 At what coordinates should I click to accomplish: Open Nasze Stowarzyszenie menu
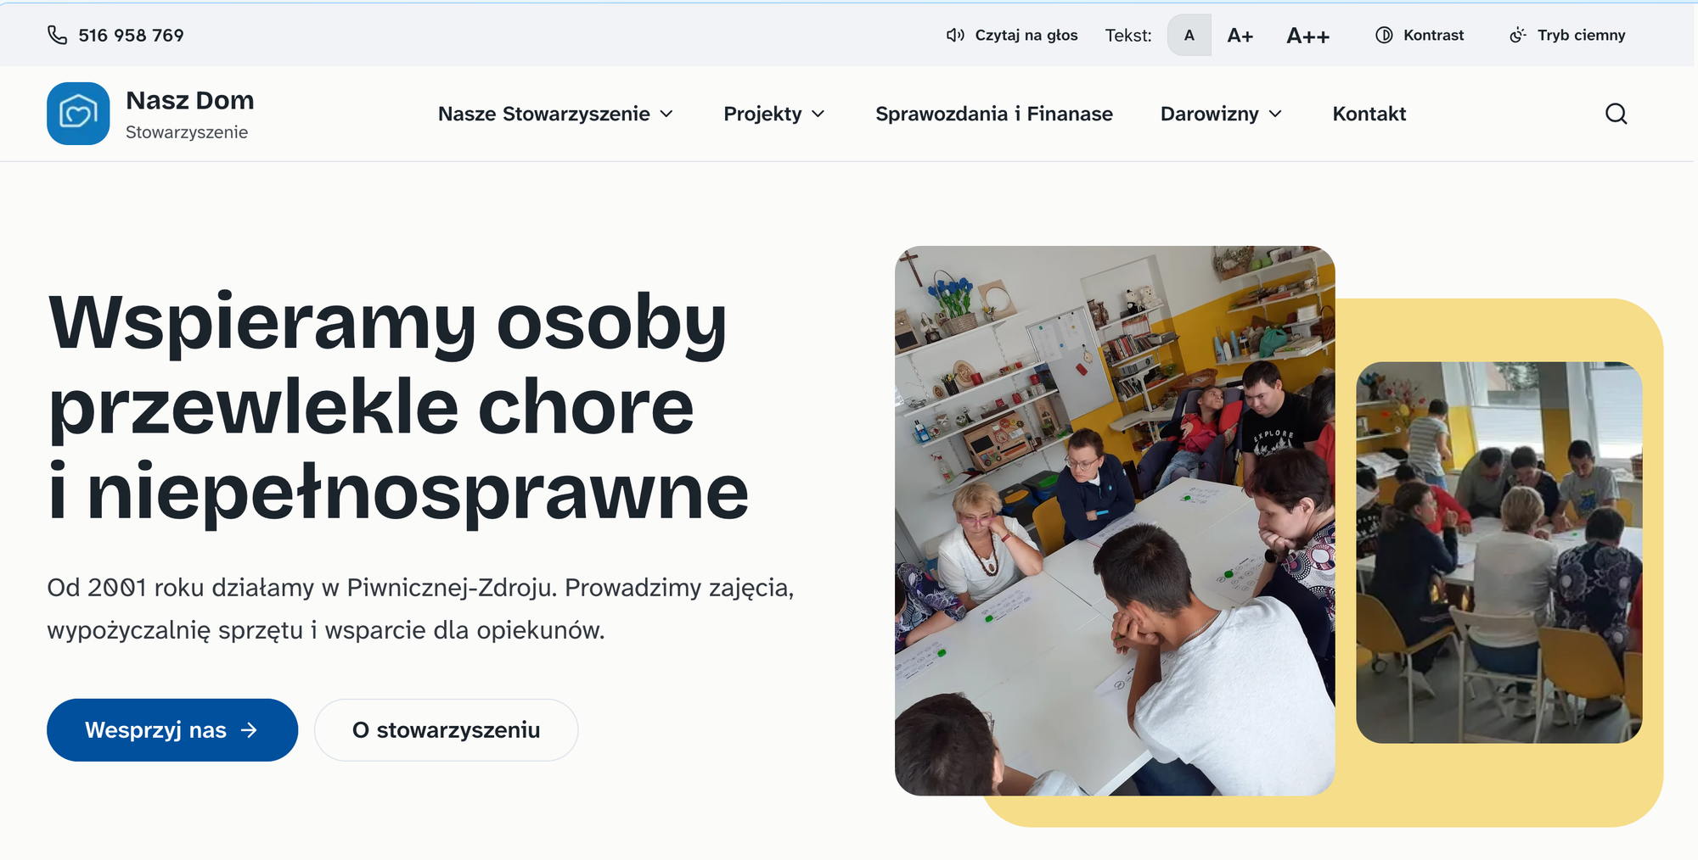544,114
